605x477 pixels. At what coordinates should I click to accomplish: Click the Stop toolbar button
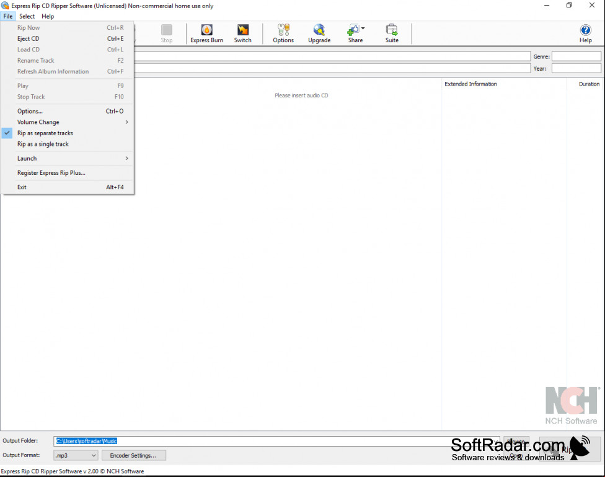pyautogui.click(x=167, y=33)
